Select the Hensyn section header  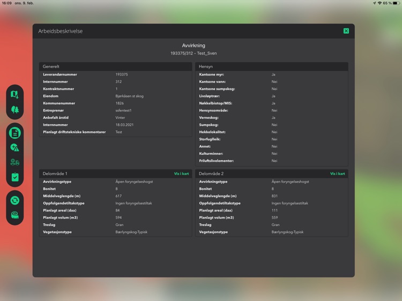pyautogui.click(x=272, y=66)
